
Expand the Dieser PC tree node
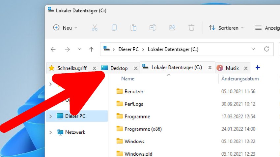coord(50,116)
